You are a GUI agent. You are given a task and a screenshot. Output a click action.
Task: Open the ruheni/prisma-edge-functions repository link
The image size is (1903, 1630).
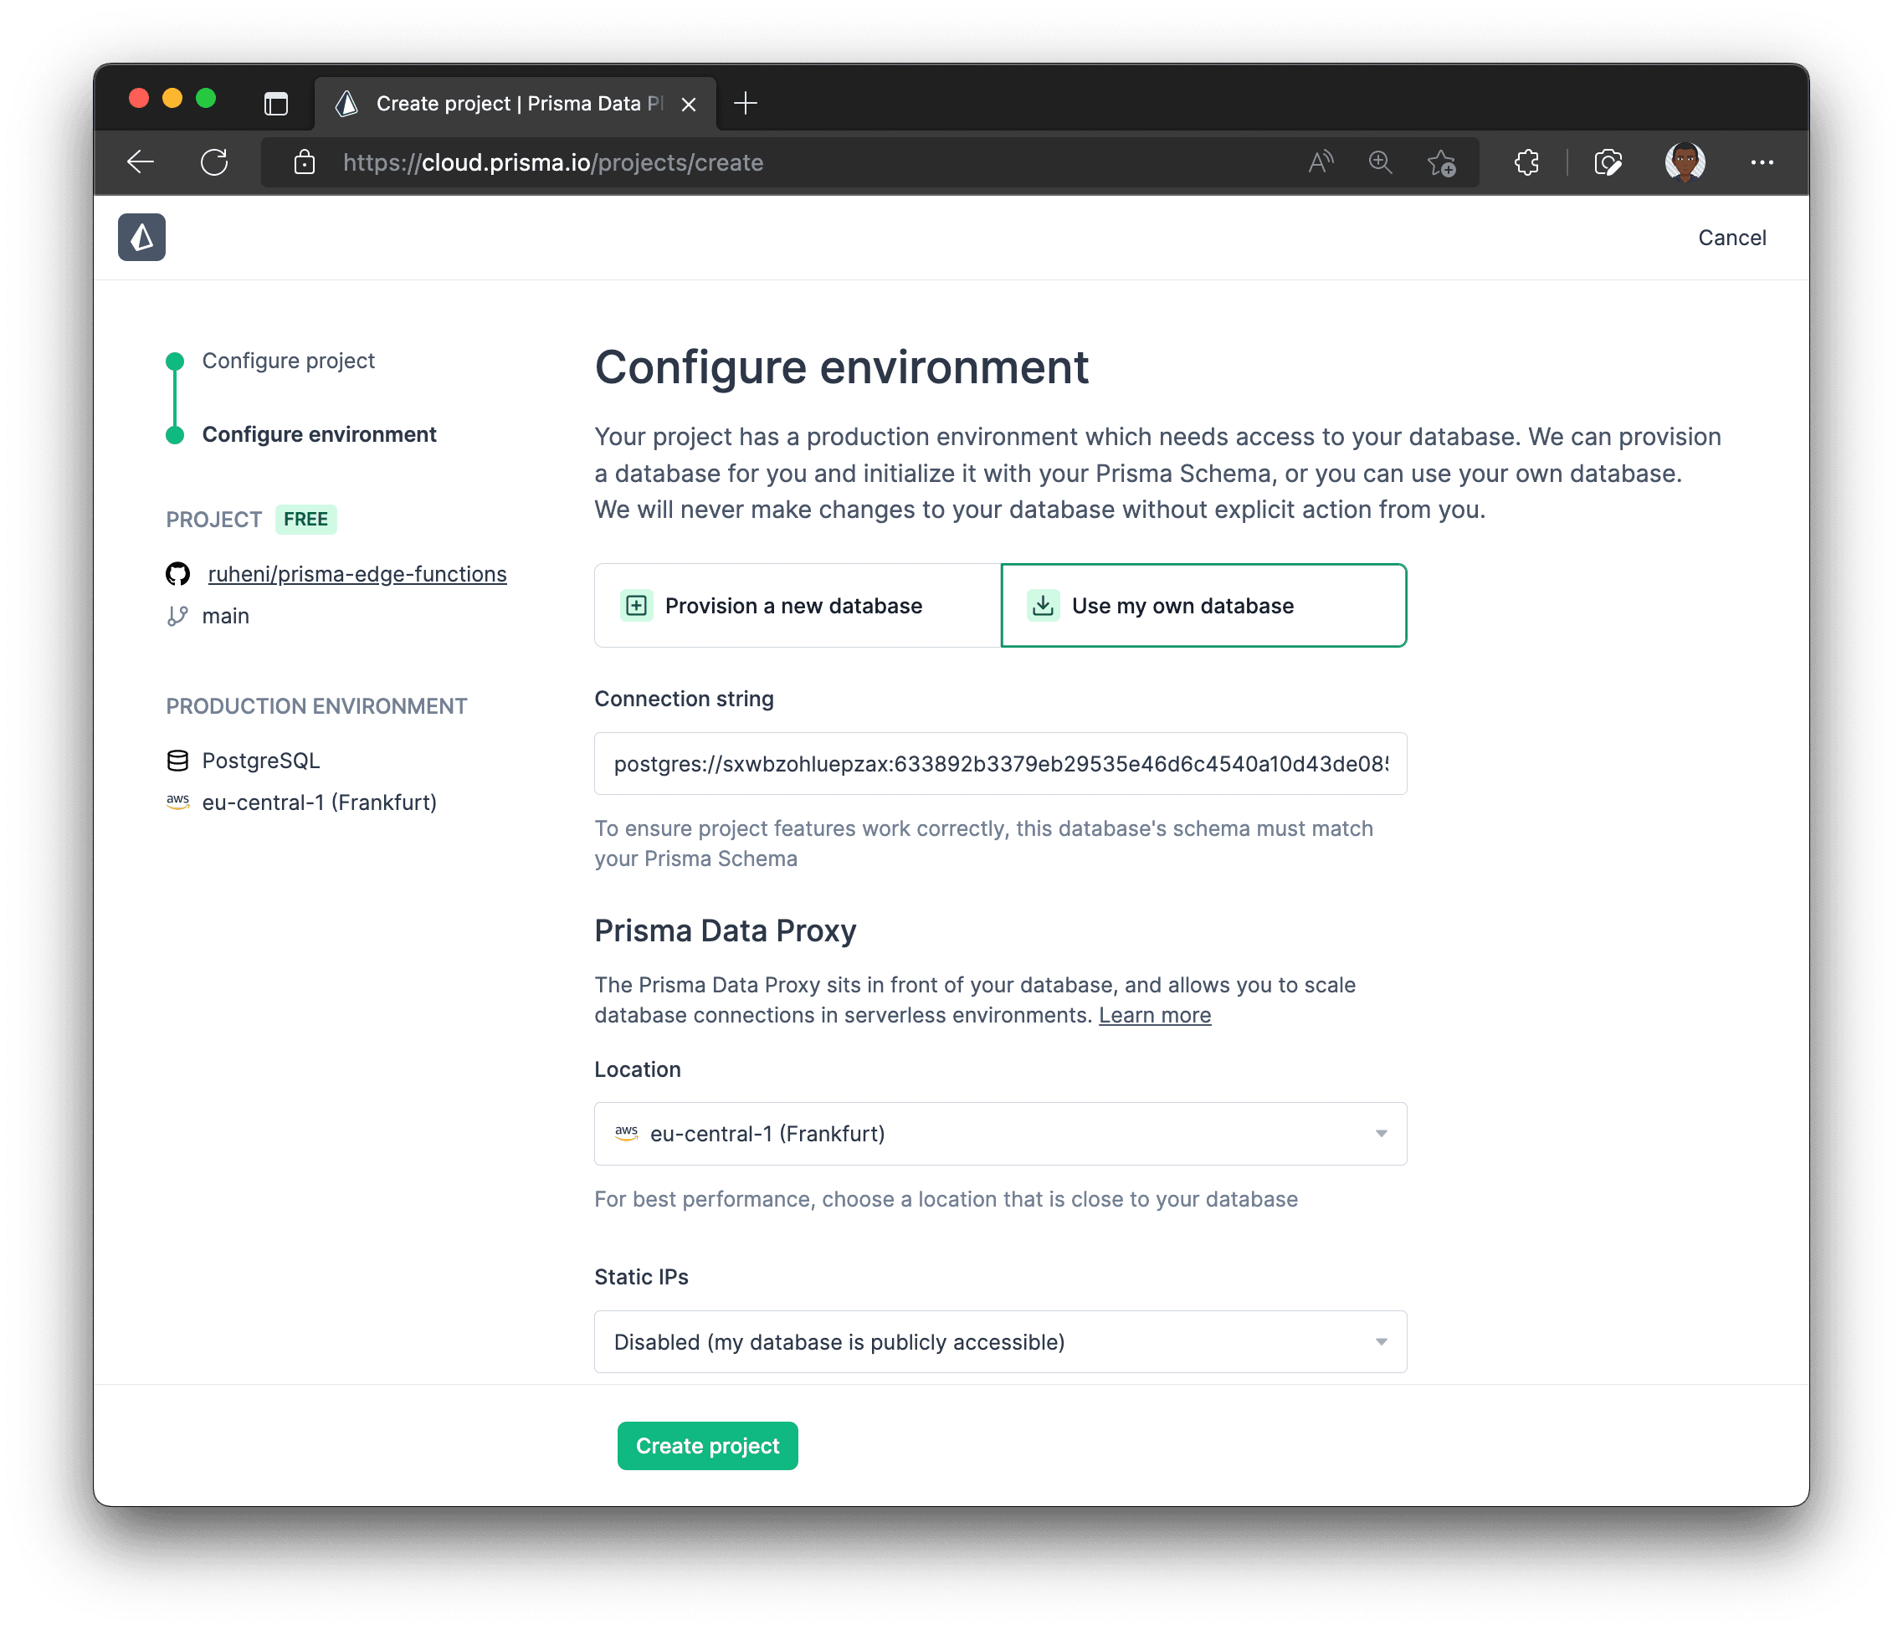tap(356, 574)
